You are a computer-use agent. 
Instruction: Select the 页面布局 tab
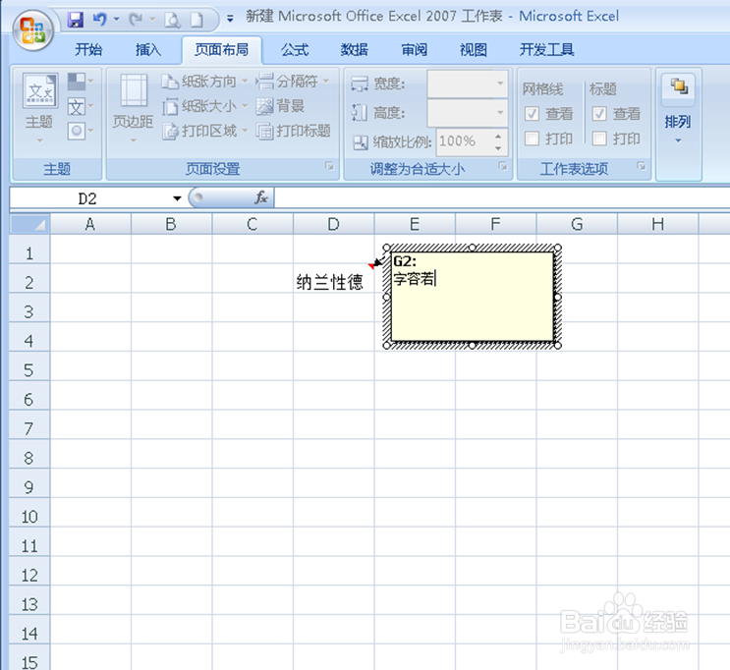(x=222, y=49)
